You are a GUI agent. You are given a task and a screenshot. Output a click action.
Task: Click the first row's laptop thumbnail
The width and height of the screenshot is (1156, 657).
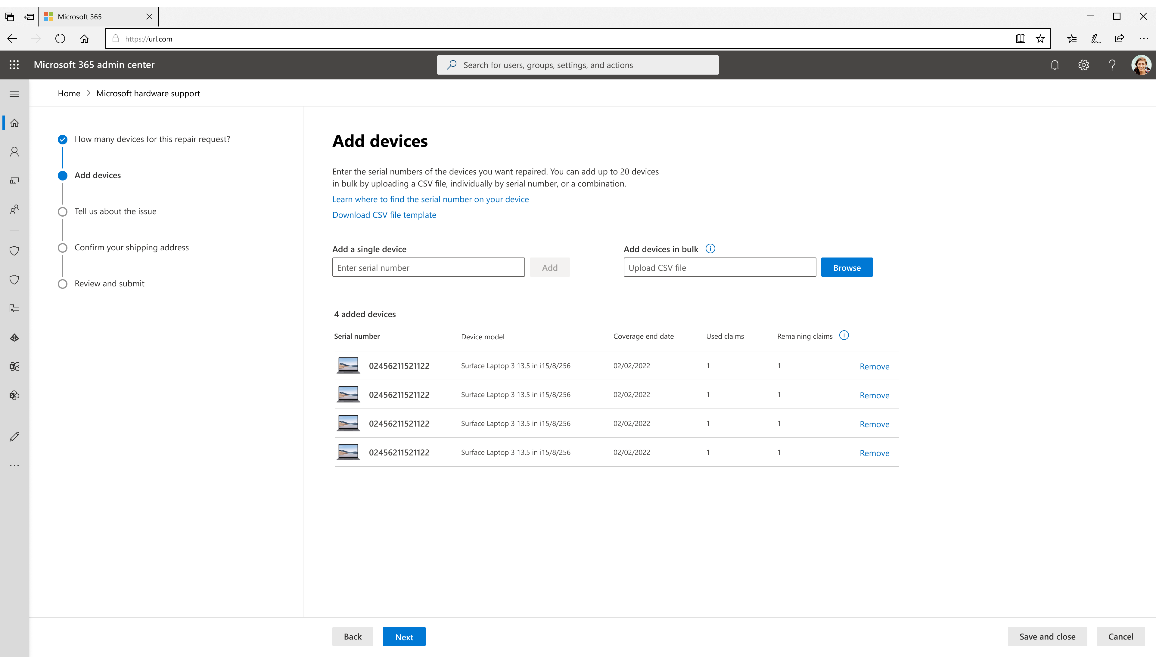(348, 366)
